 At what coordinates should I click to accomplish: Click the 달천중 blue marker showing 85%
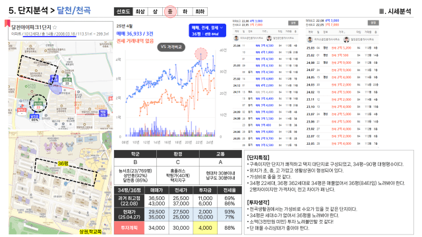pyautogui.click(x=34, y=117)
